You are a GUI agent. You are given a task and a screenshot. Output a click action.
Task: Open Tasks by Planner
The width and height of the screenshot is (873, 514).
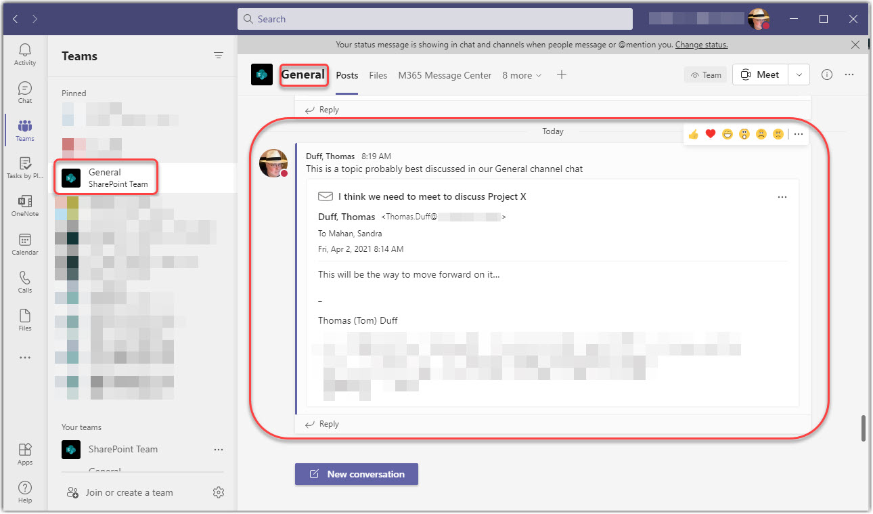coord(24,168)
